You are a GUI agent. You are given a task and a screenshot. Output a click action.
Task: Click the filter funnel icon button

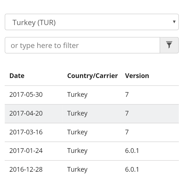[x=169, y=45]
